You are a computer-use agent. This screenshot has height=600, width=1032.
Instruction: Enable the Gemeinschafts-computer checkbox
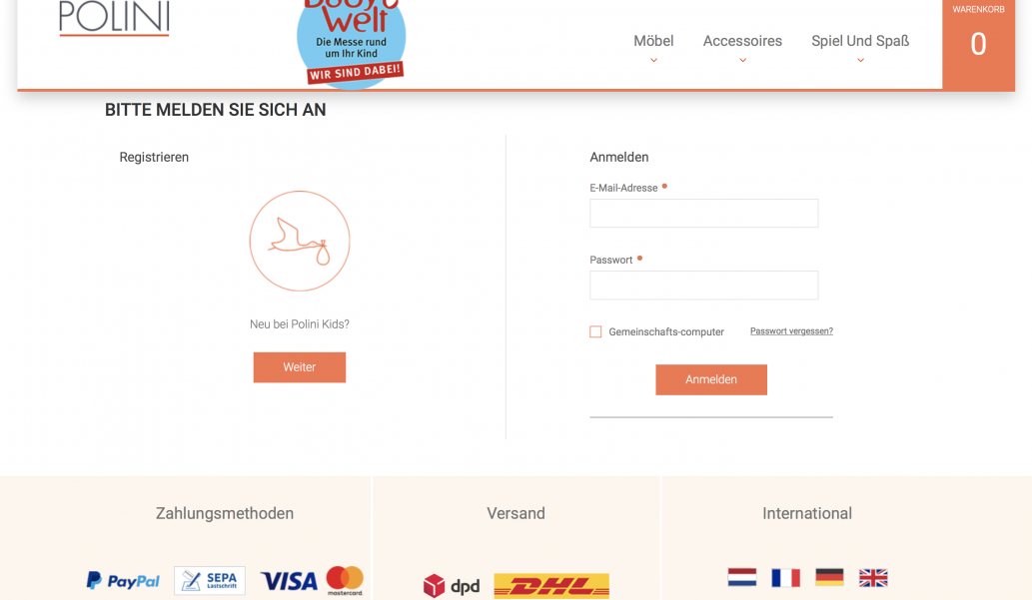(x=595, y=331)
